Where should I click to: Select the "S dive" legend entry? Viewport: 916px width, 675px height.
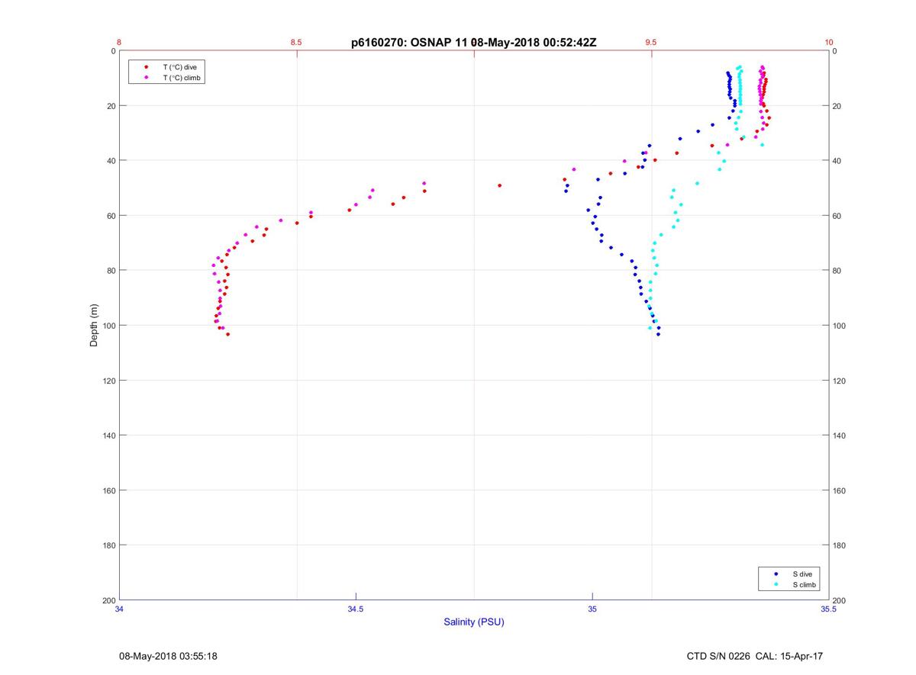(x=802, y=574)
